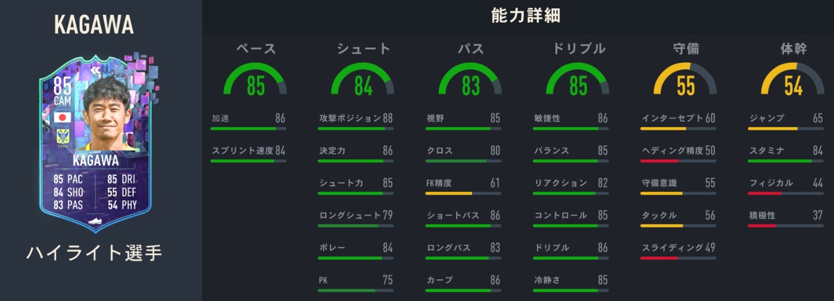
Task: Click the FK精度 yellow stat bar
Action: coord(463,193)
